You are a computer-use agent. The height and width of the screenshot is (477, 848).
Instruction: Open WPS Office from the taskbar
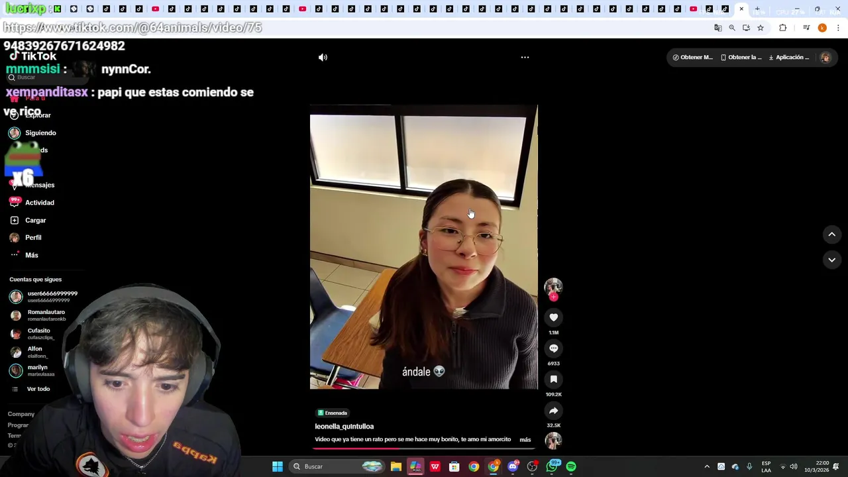(435, 466)
